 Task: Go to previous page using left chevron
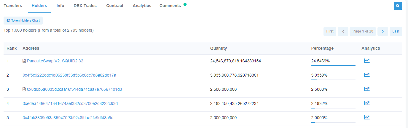343,31
